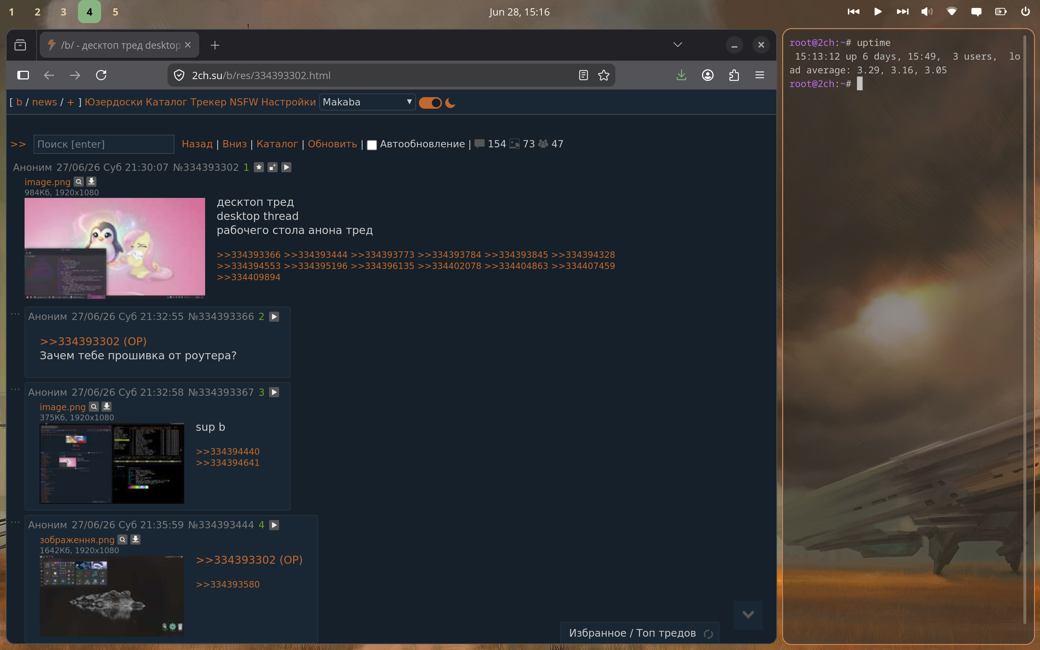Go to the news board link
Image resolution: width=1040 pixels, height=650 pixels.
tap(44, 102)
